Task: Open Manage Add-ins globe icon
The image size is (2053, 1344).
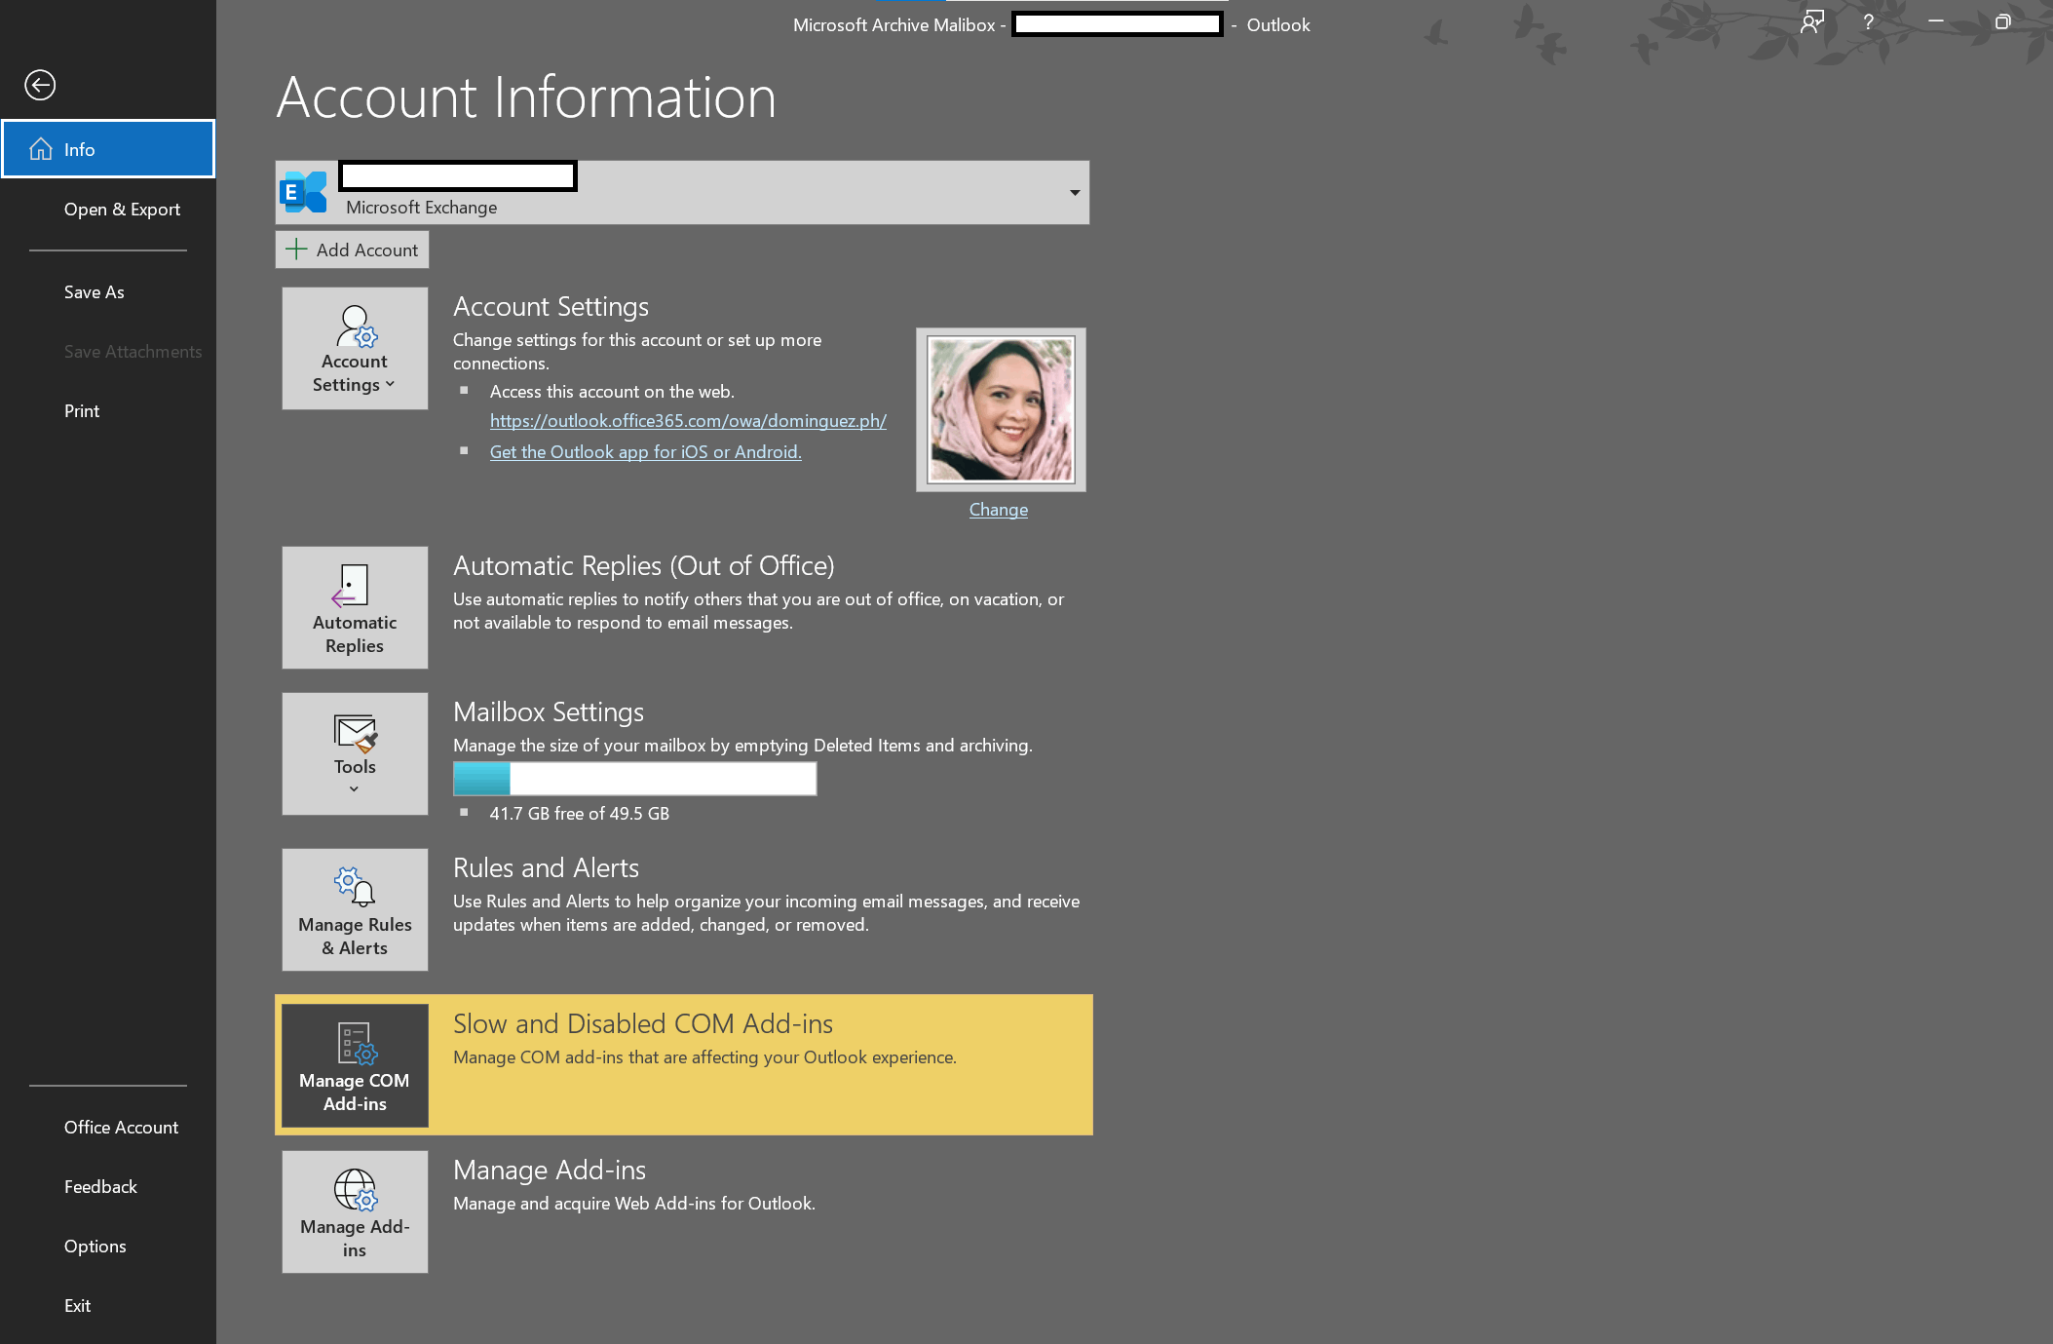Action: coord(355,1211)
